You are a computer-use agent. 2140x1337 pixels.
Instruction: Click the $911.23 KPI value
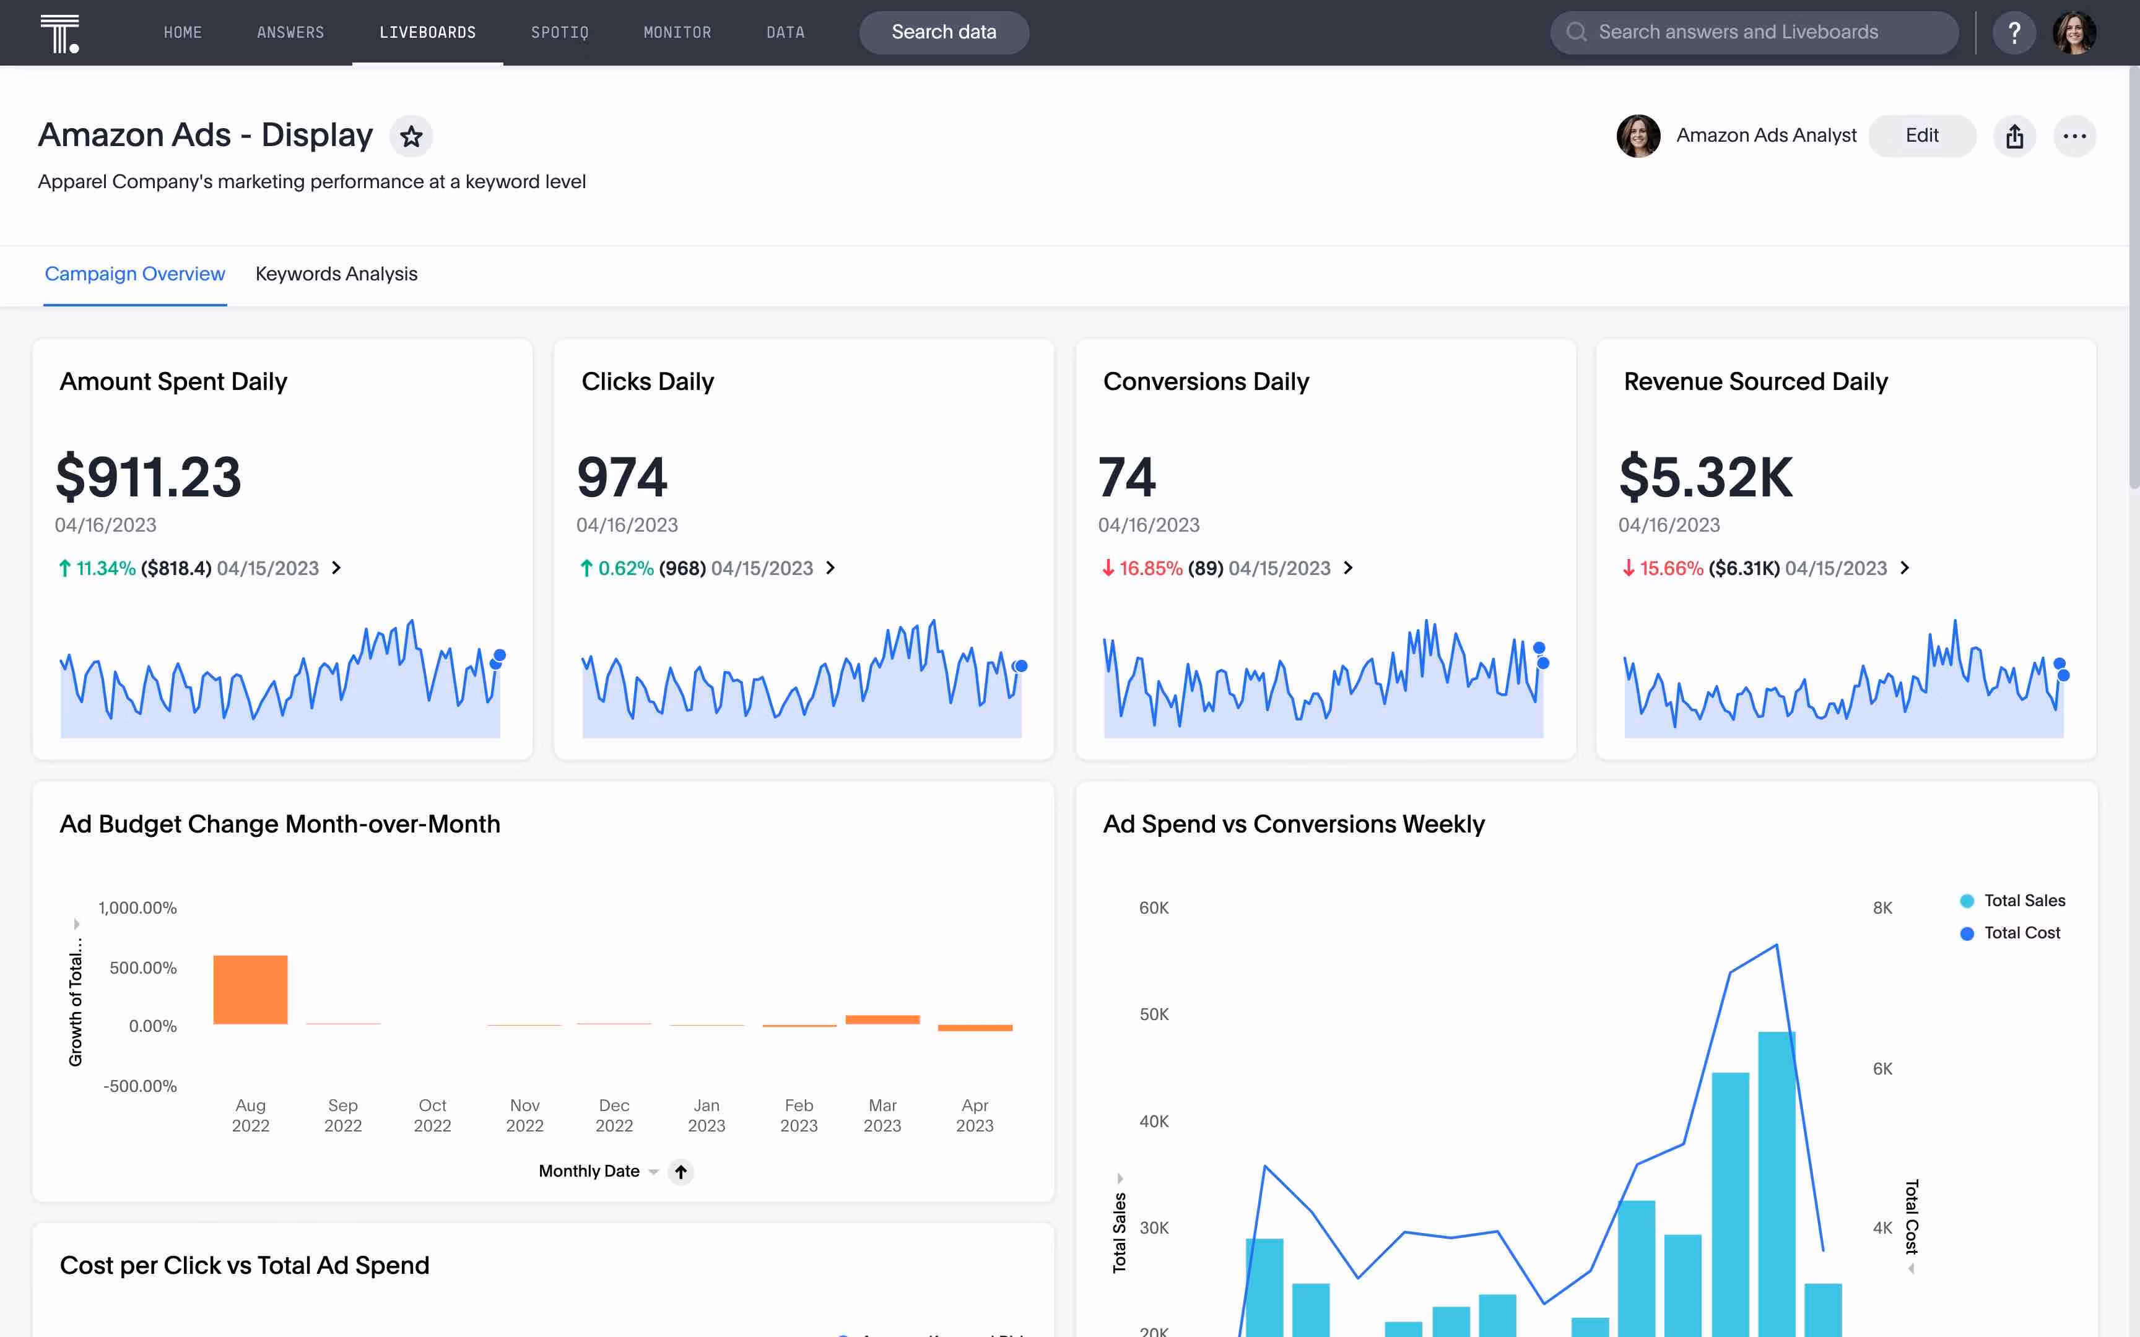pos(149,477)
